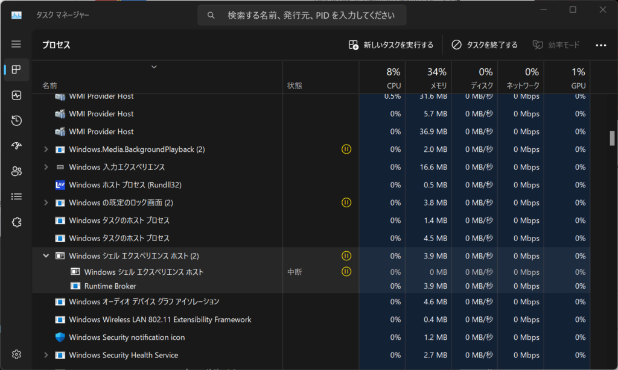Image resolution: width=618 pixels, height=370 pixels.
Task: Click the Windows 入力エクスペリエンス keyboard icon
Action: (60, 168)
